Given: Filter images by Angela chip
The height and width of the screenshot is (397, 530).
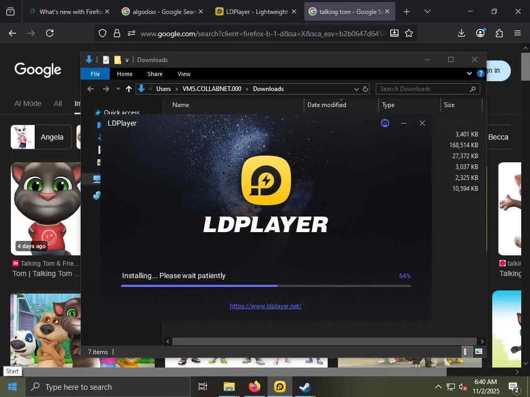Looking at the screenshot, I should pos(41,137).
